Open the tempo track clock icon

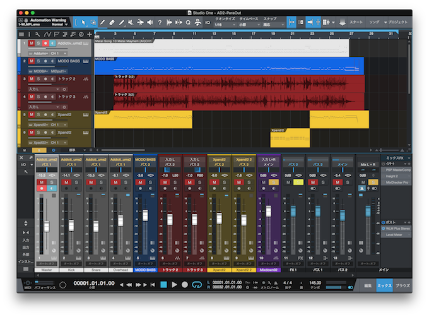point(81,34)
